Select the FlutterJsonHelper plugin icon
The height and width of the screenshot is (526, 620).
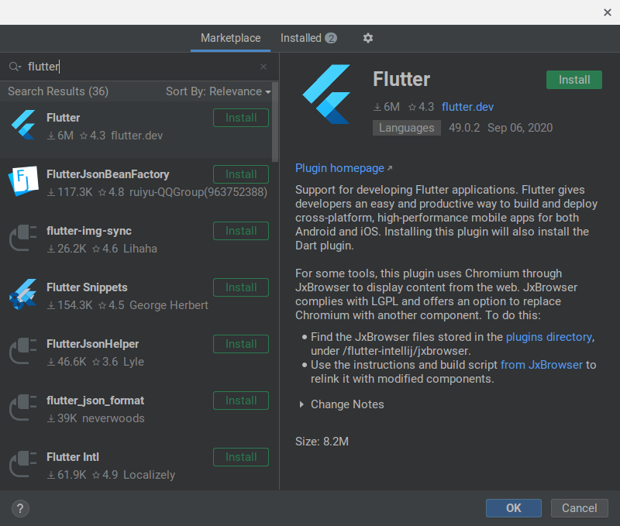point(23,351)
